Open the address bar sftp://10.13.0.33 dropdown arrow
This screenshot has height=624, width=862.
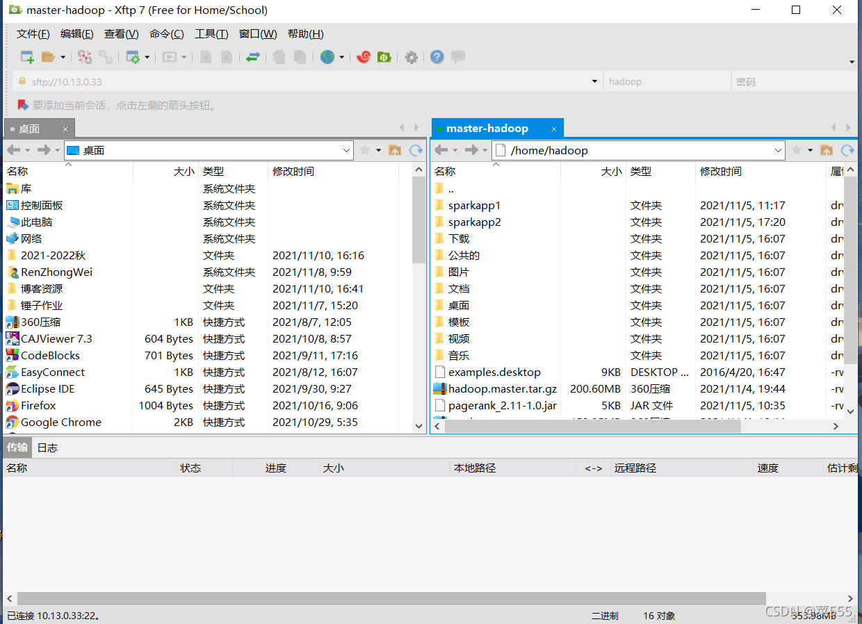pyautogui.click(x=594, y=81)
